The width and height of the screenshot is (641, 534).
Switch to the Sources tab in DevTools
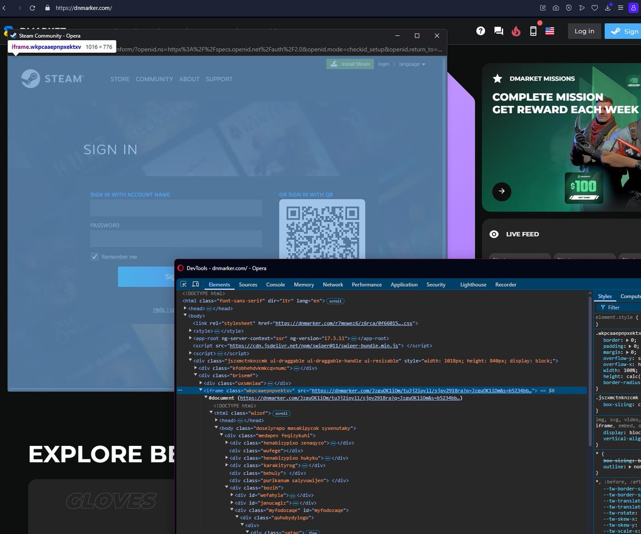tap(248, 285)
